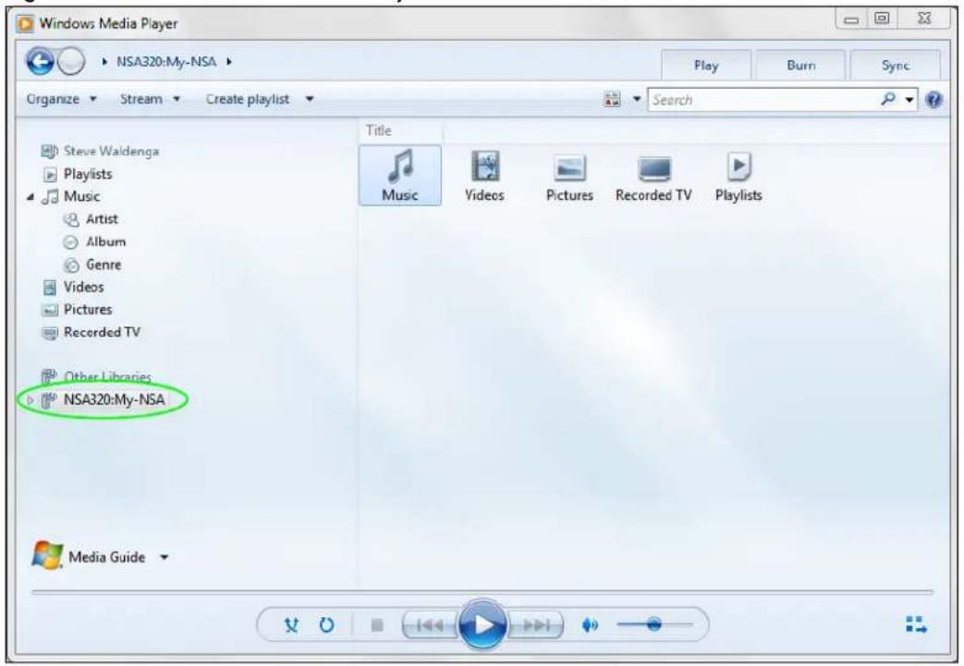Click the greyed Forward navigation button
Viewport: 964px width, 666px height.
pyautogui.click(x=70, y=62)
